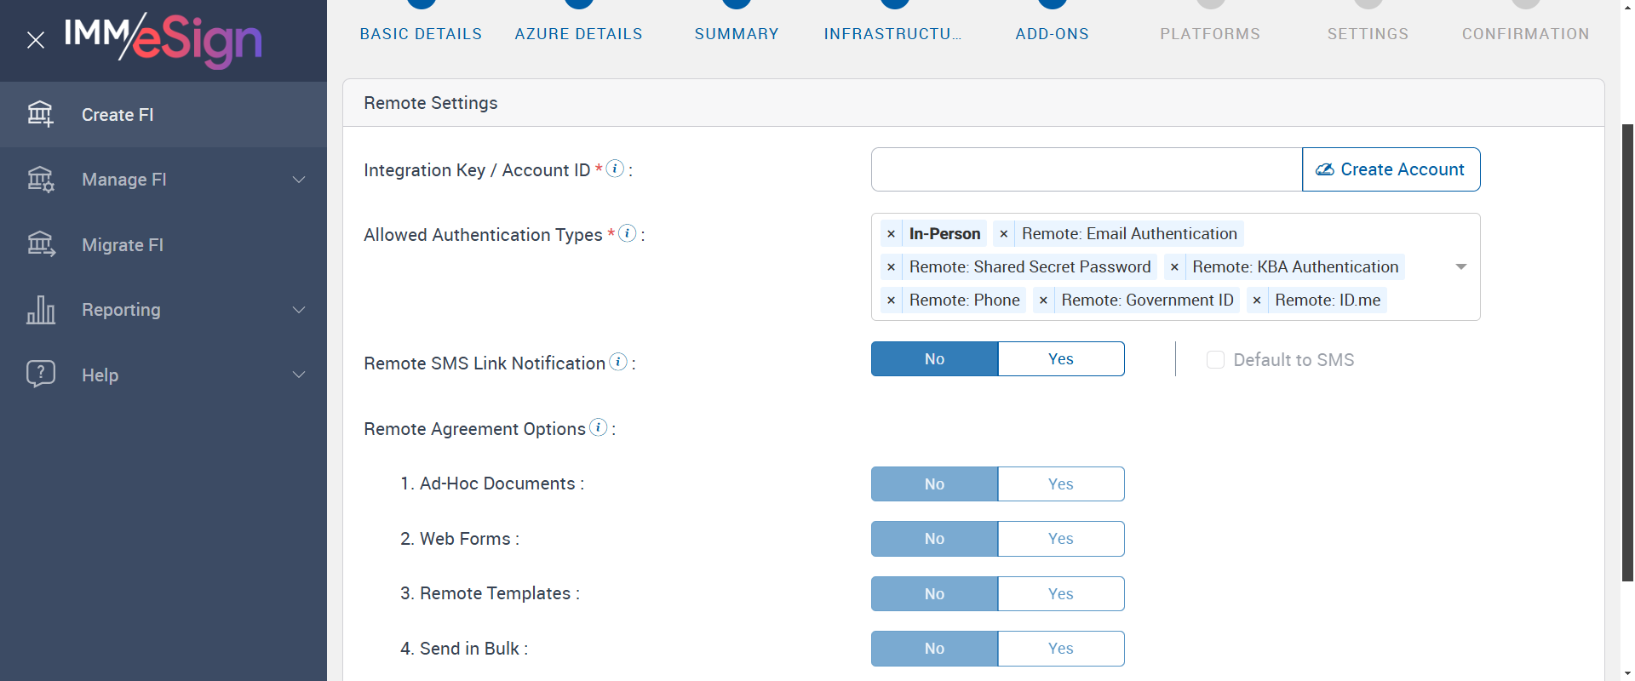
Task: Expand the Reporting submenu chevron
Action: (x=299, y=310)
